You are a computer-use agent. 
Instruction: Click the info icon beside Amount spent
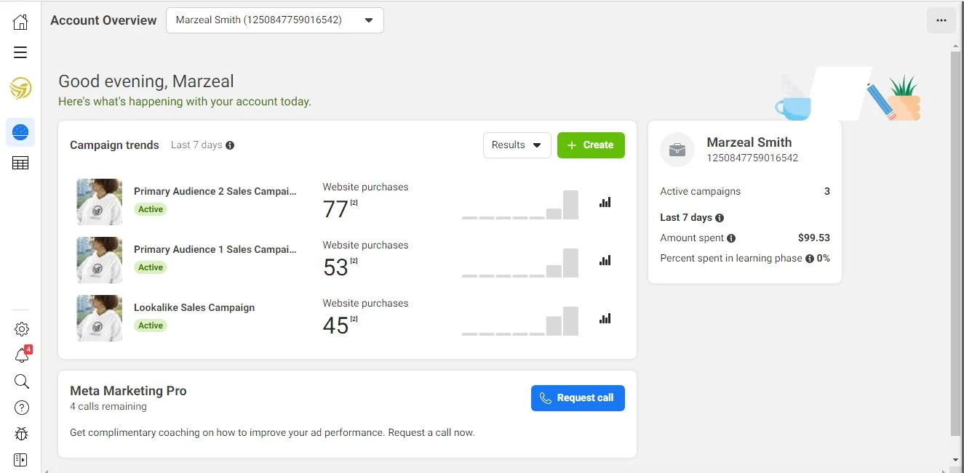731,238
